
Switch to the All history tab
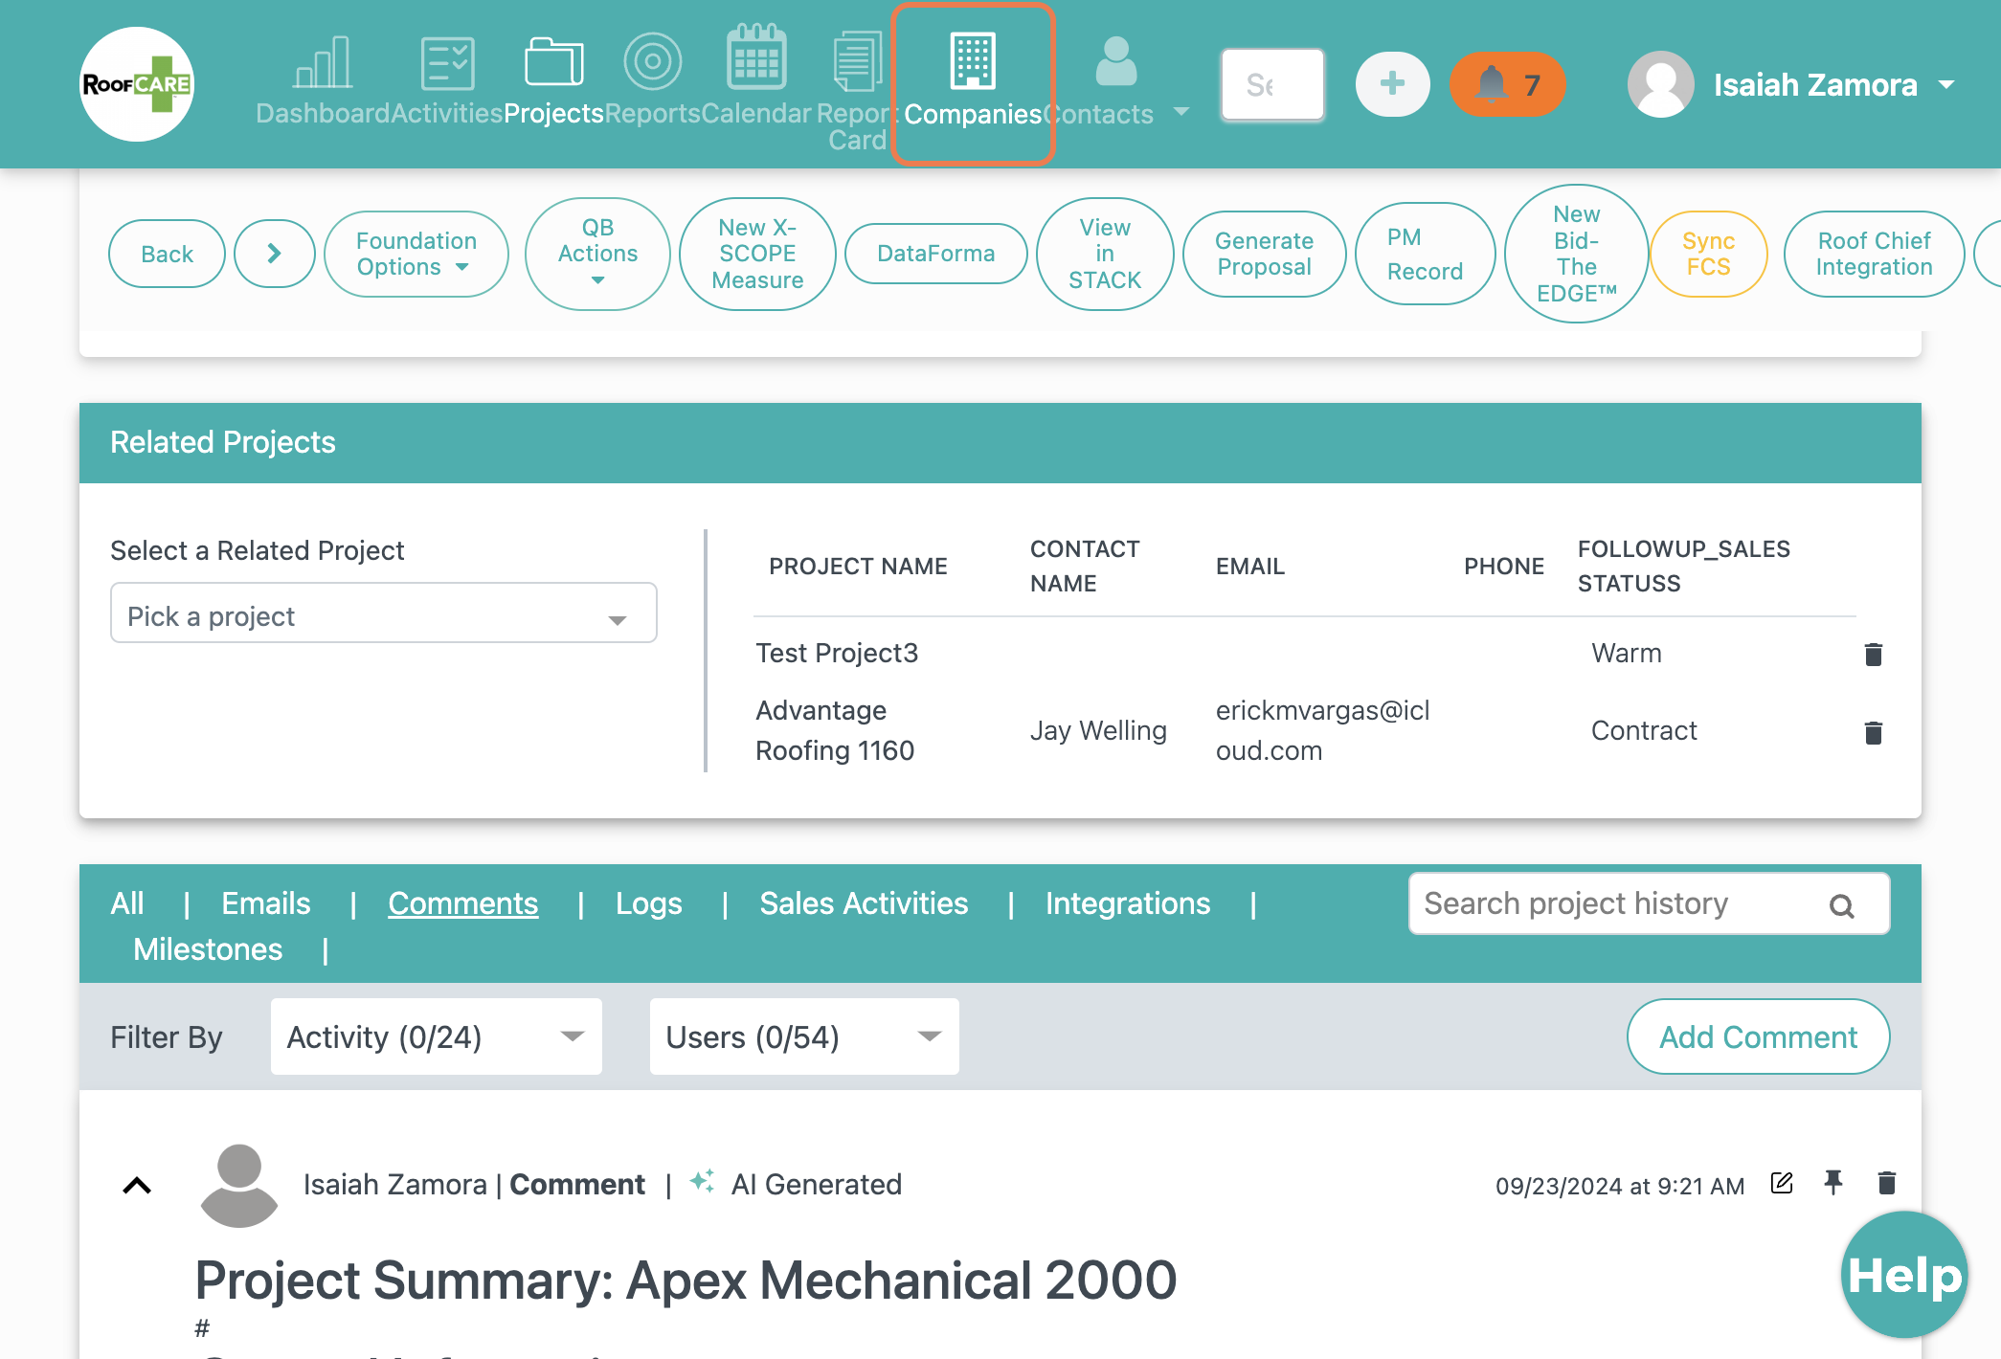coord(127,903)
